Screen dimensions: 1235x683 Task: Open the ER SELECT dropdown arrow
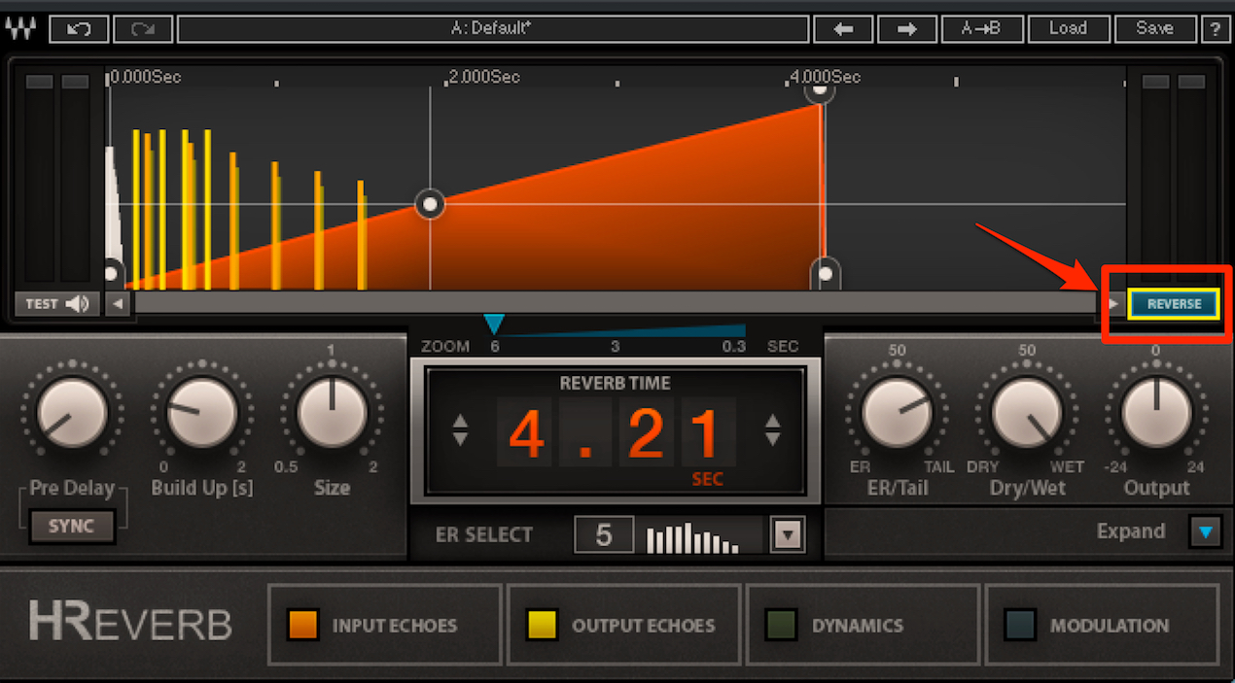(x=788, y=534)
